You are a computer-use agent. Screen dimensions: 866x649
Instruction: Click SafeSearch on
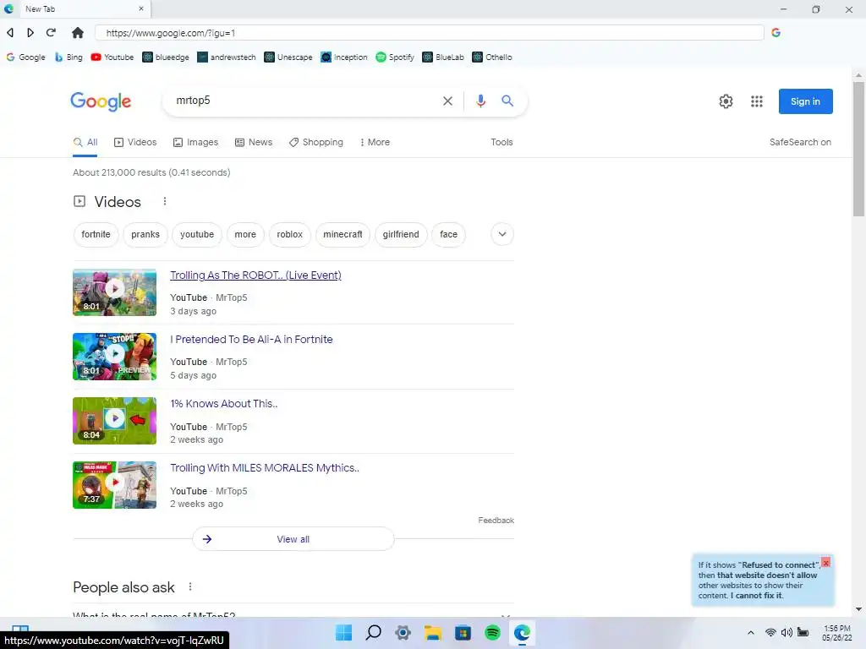tap(800, 142)
